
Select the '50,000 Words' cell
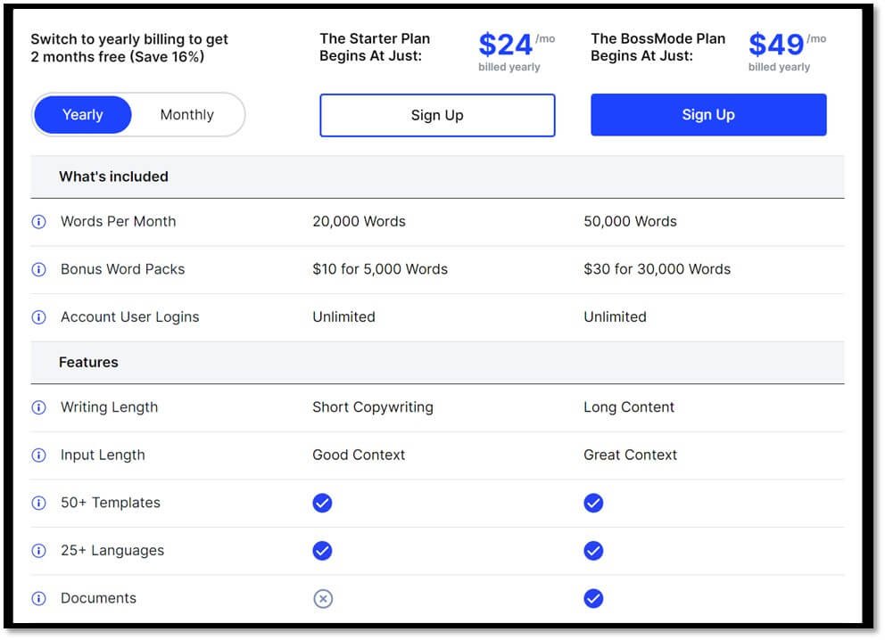pyautogui.click(x=630, y=222)
